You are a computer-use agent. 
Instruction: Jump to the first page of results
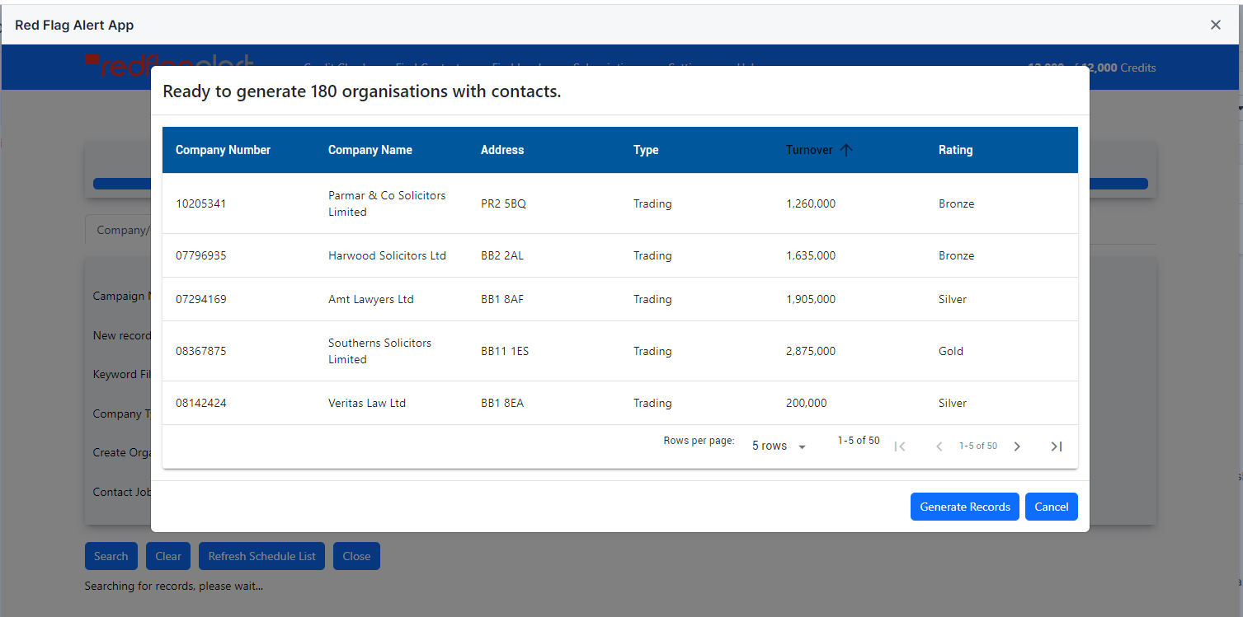[900, 446]
